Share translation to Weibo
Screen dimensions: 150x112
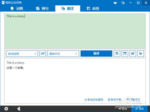coord(133,53)
